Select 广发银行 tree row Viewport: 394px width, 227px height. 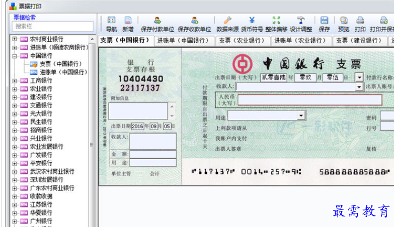pos(41,155)
